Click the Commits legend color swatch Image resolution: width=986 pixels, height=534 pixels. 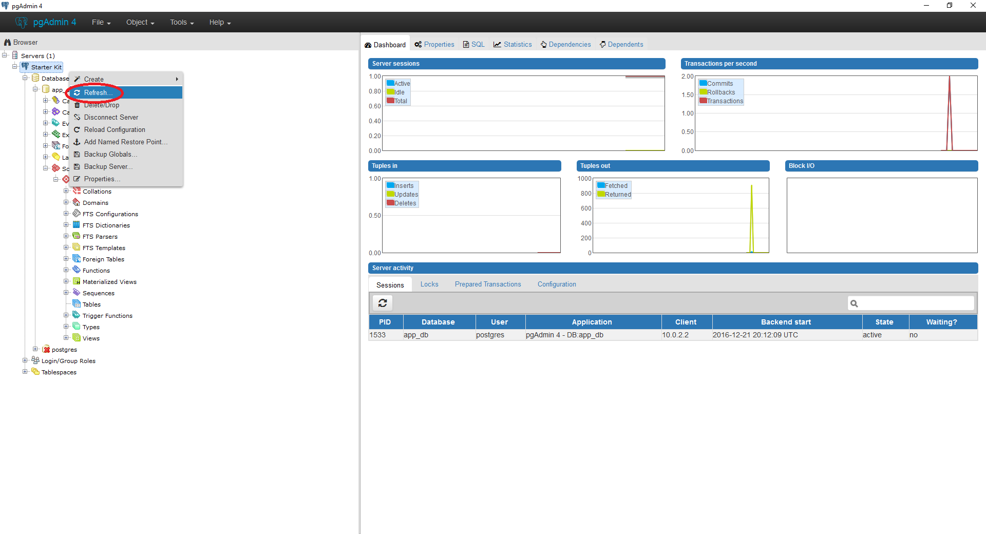[703, 83]
